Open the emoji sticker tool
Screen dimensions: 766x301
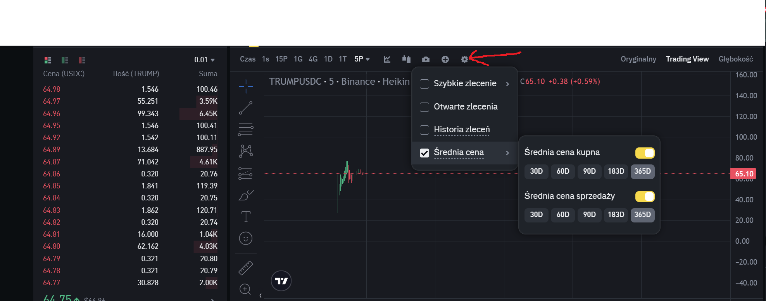(246, 238)
